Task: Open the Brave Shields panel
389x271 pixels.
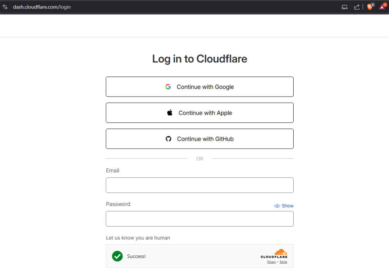Action: (x=370, y=6)
